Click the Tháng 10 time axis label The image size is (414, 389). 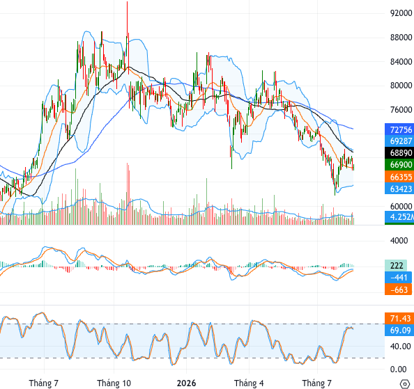coord(114,383)
